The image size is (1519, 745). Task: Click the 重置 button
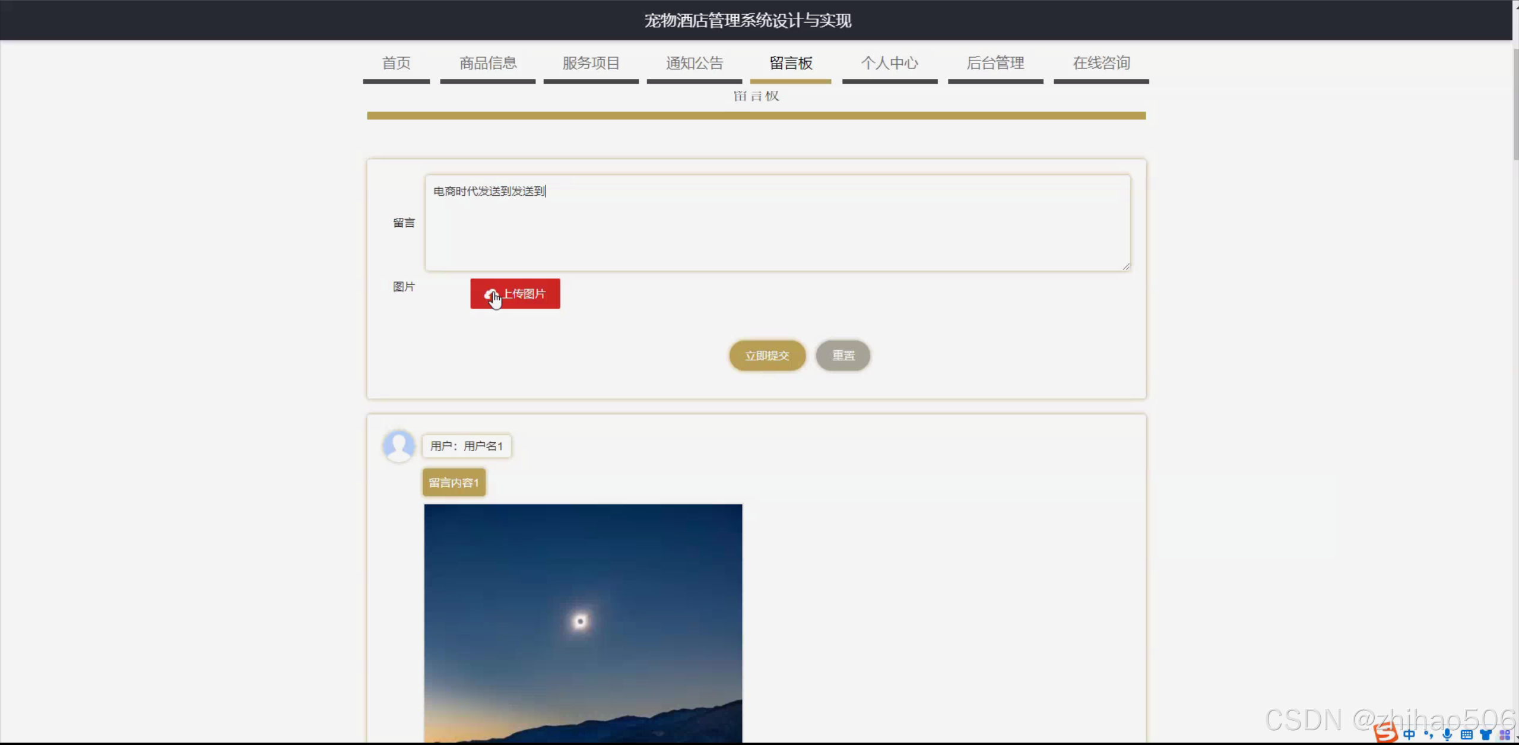click(x=843, y=356)
